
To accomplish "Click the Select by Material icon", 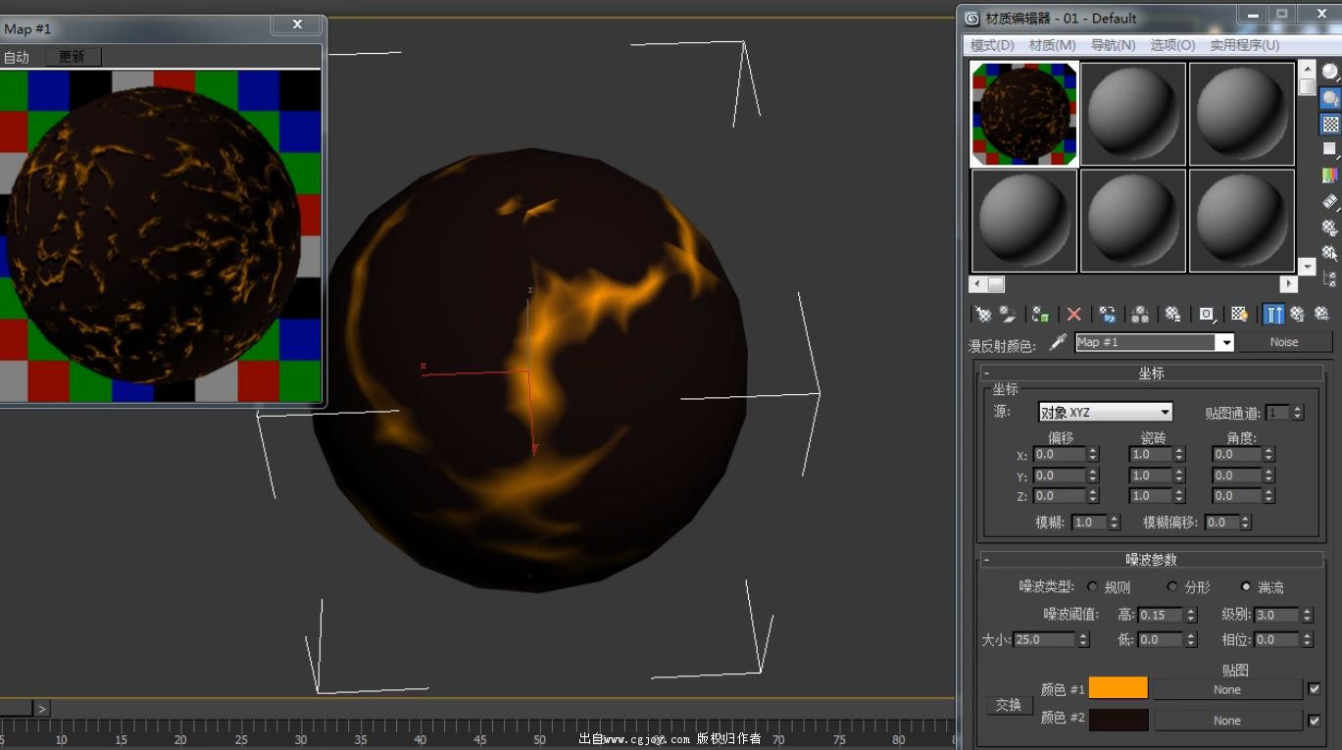I will point(1330,253).
